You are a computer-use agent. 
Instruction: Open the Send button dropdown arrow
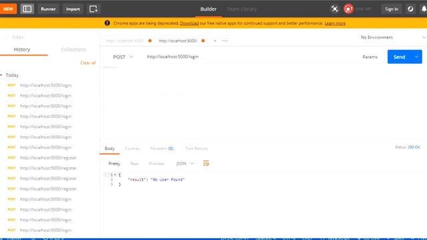tap(416, 57)
